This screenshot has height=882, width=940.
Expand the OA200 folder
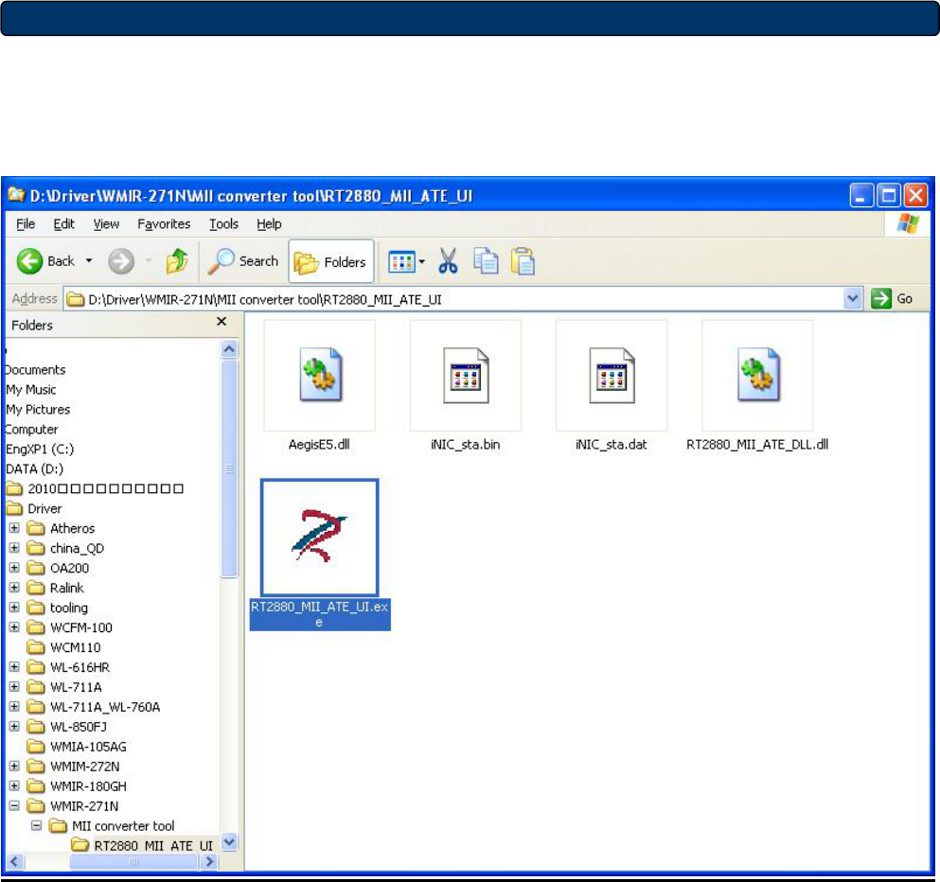(x=14, y=568)
